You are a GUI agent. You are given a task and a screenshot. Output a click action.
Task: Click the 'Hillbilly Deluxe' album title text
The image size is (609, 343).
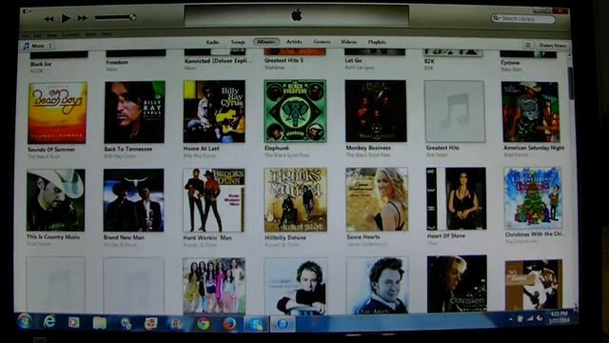285,237
